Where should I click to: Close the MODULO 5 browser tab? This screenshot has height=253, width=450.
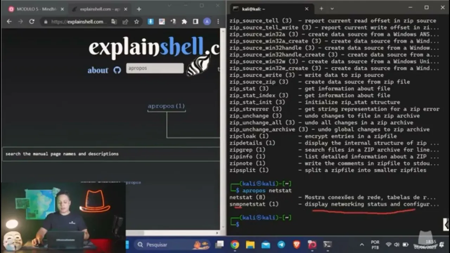pyautogui.click(x=62, y=9)
